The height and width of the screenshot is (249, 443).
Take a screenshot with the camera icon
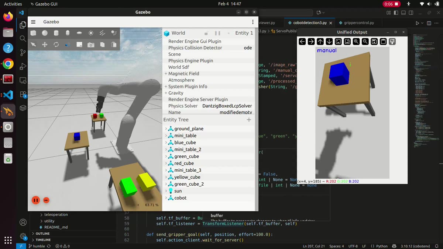(x=91, y=45)
